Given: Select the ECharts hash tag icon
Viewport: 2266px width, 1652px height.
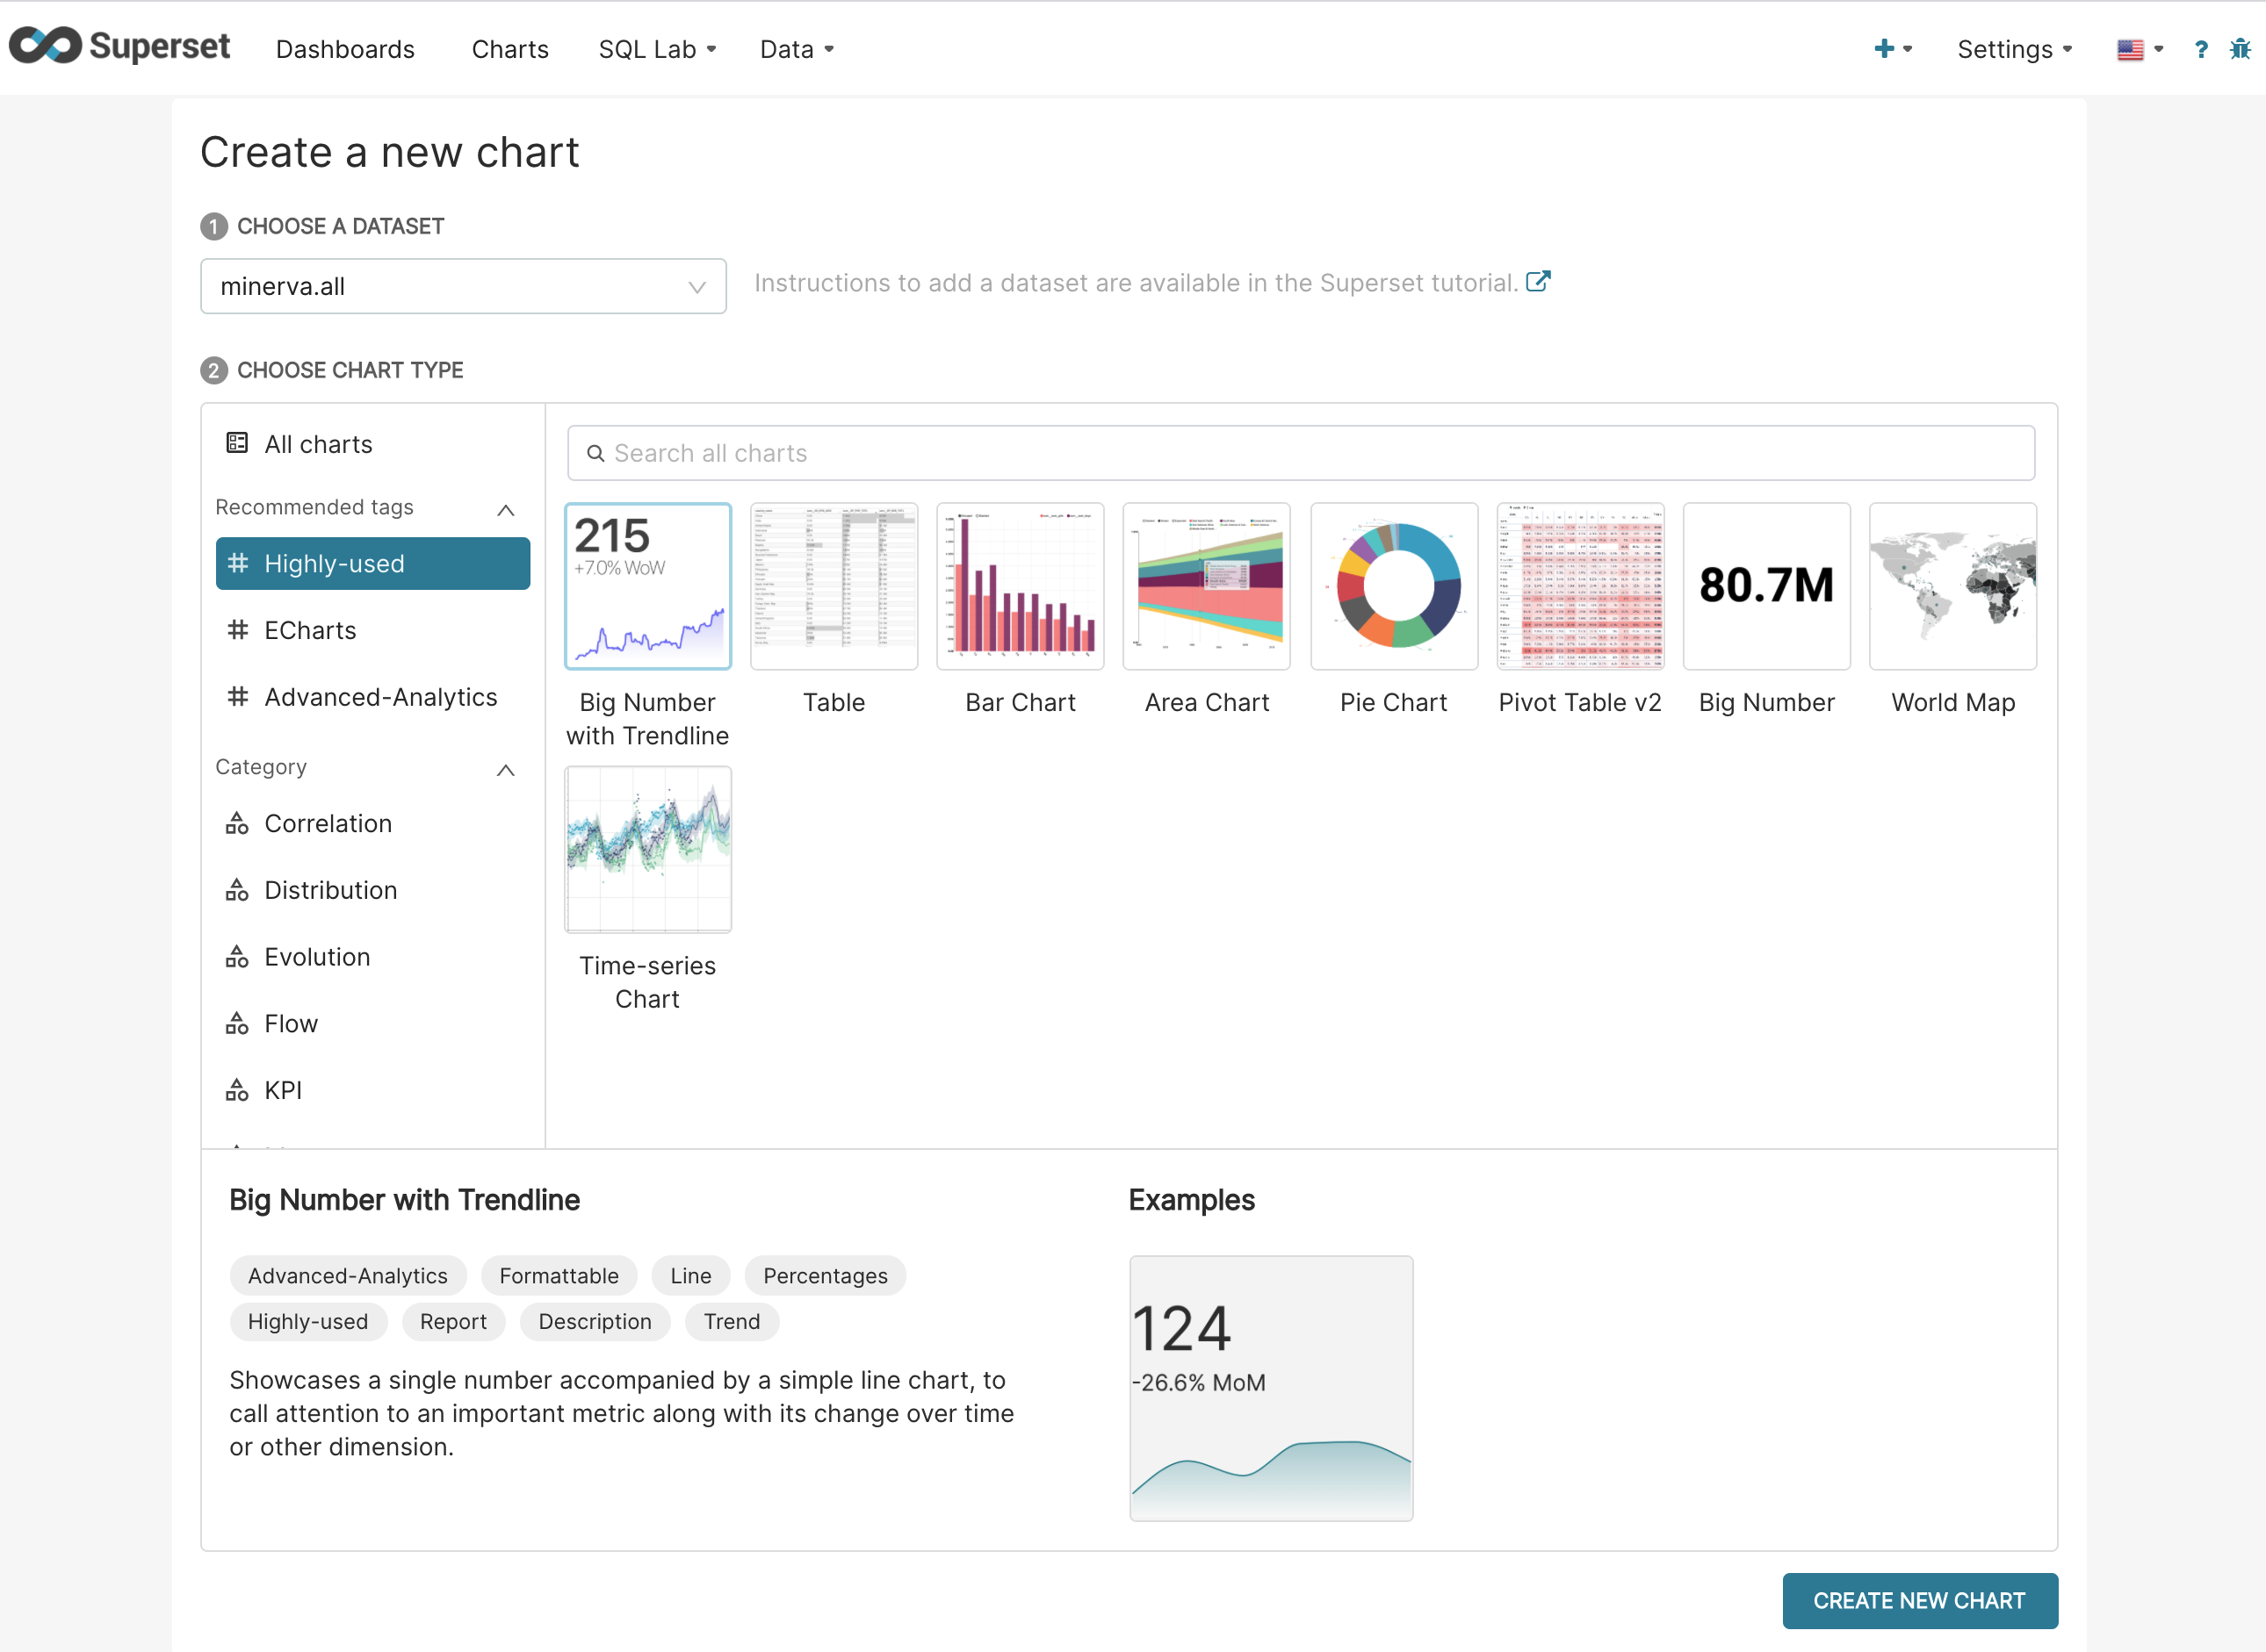Looking at the screenshot, I should click(x=237, y=630).
